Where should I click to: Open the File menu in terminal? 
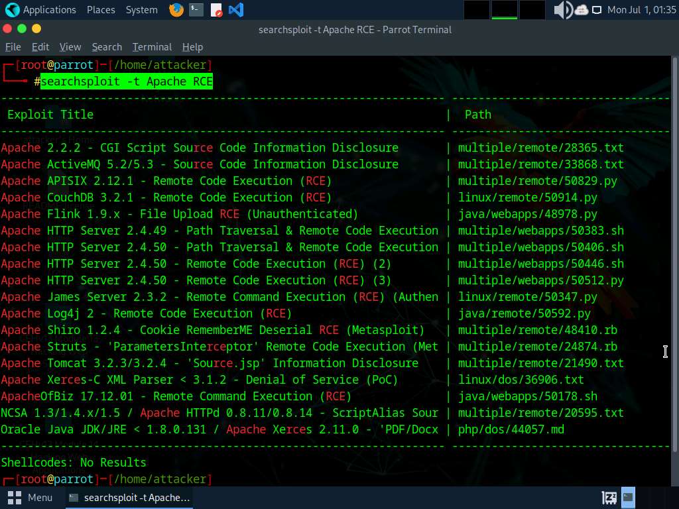click(x=13, y=47)
